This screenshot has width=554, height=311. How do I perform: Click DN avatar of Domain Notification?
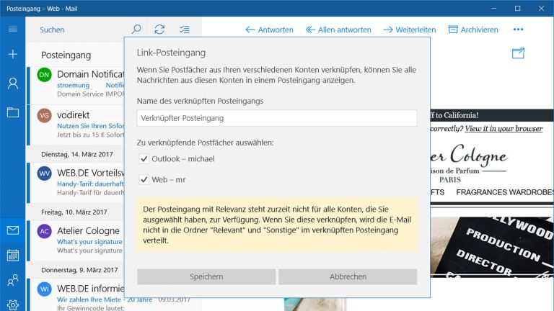(x=44, y=75)
